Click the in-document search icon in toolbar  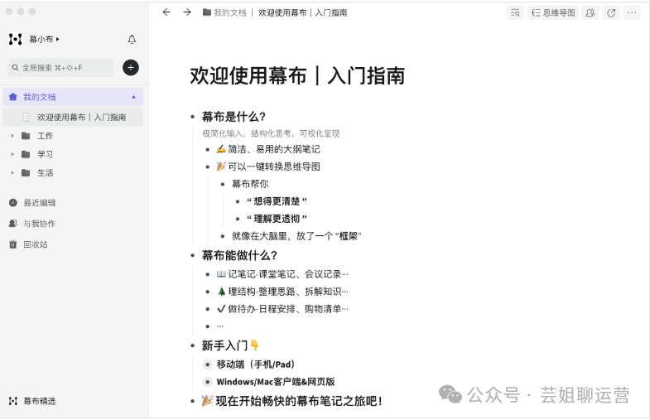click(515, 13)
